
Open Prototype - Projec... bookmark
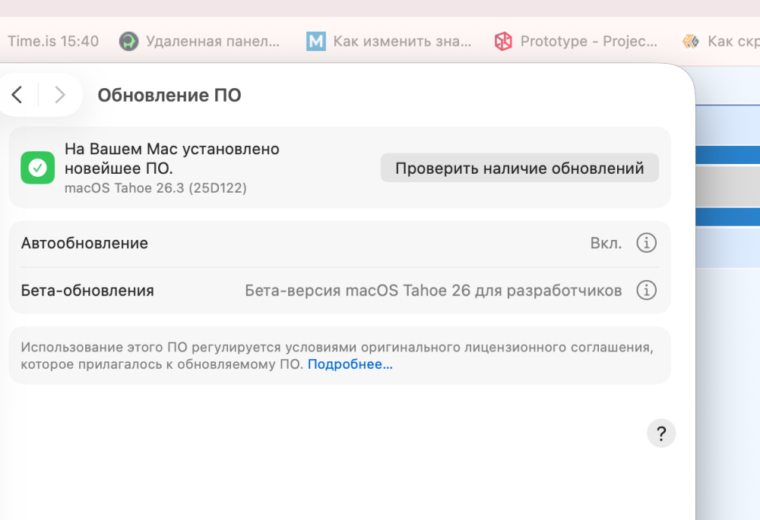pos(576,41)
